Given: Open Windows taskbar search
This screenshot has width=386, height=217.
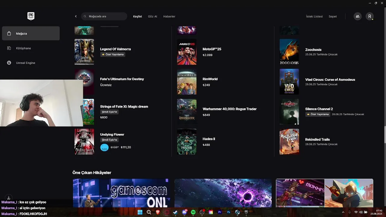Looking at the screenshot, I should coord(149,212).
